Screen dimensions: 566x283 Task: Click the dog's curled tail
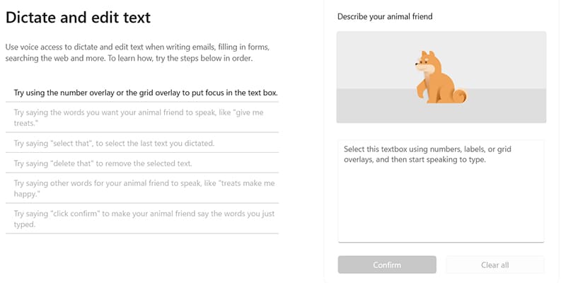(461, 95)
